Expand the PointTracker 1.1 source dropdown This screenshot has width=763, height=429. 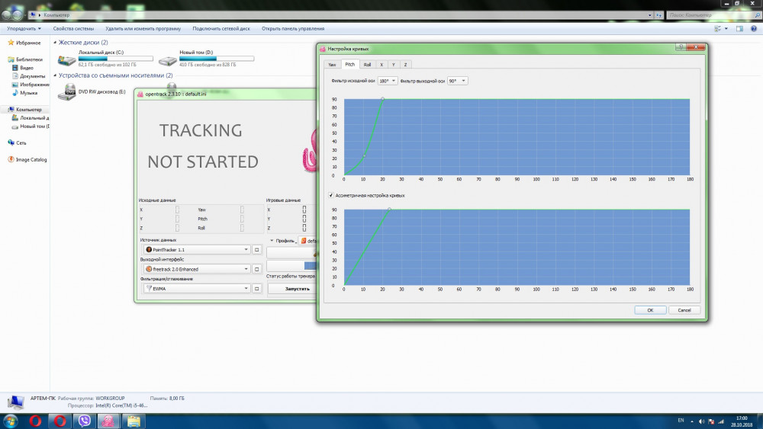196,249
